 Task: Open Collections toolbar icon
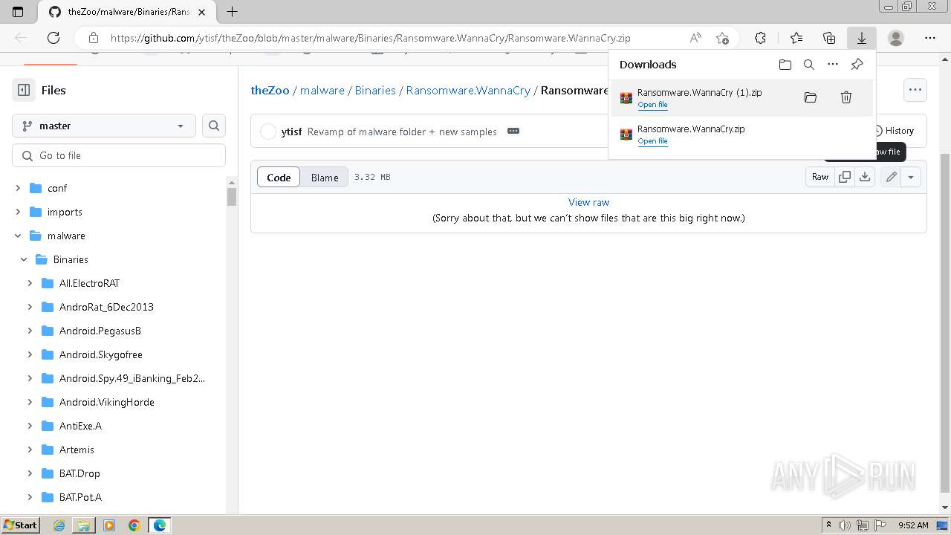(x=829, y=38)
